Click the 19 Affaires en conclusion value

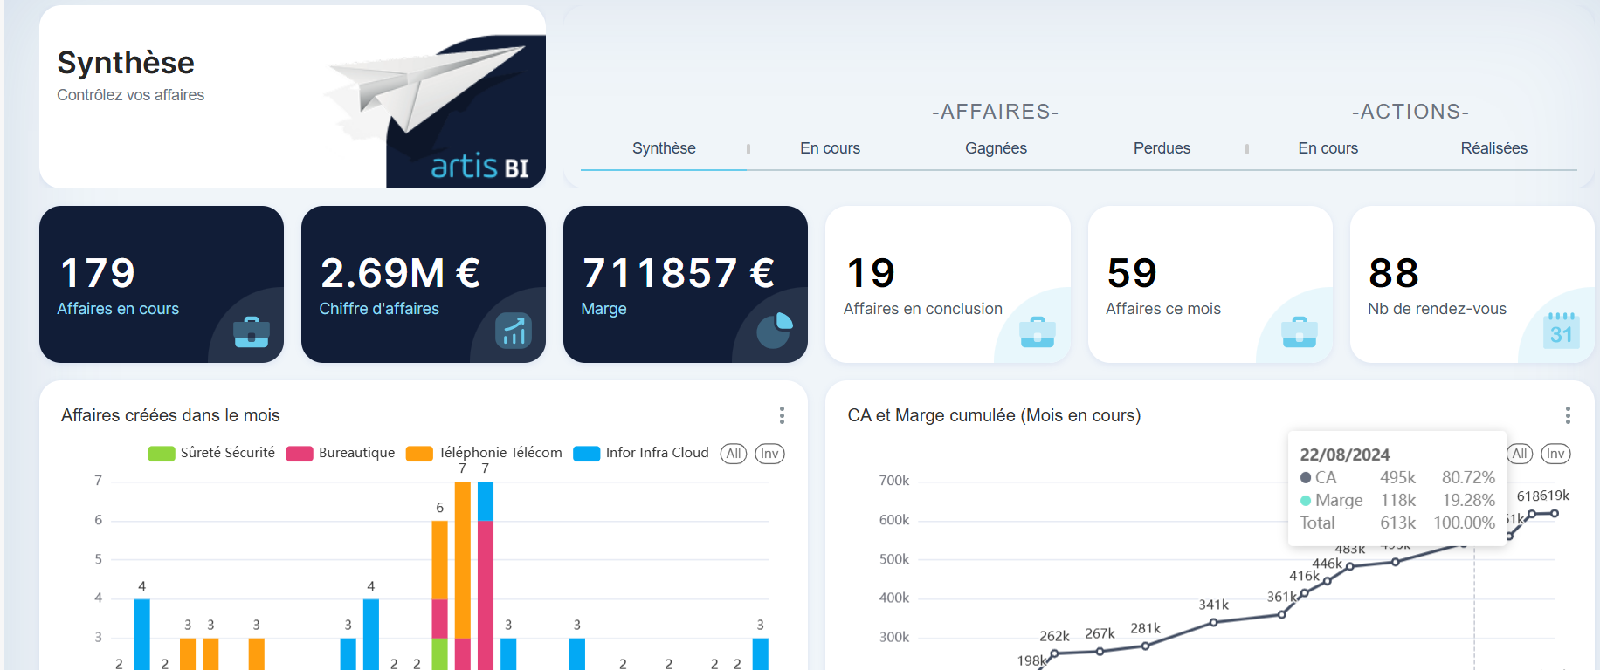point(871,273)
